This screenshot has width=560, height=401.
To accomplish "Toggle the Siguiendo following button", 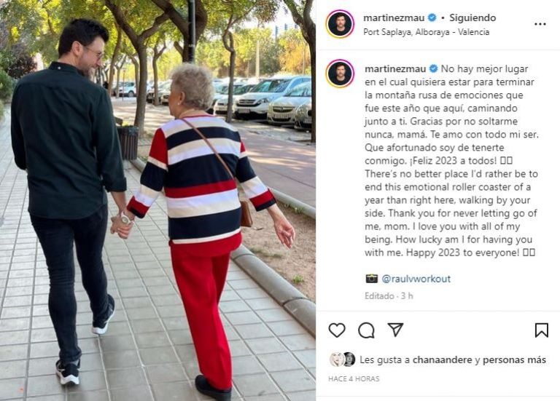I will pos(472,17).
